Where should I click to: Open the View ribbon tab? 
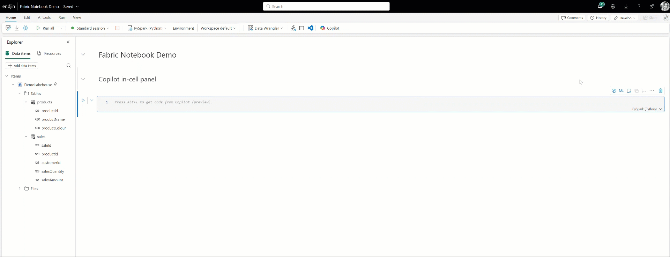click(77, 17)
